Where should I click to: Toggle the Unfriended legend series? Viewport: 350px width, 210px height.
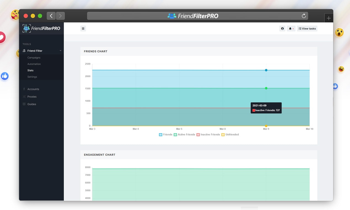tap(230, 135)
